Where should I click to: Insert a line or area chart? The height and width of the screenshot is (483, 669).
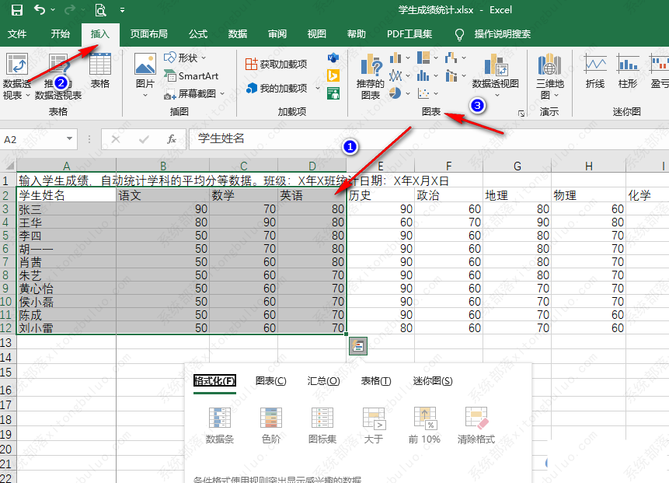395,75
